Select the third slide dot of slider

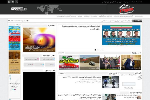[100, 50]
